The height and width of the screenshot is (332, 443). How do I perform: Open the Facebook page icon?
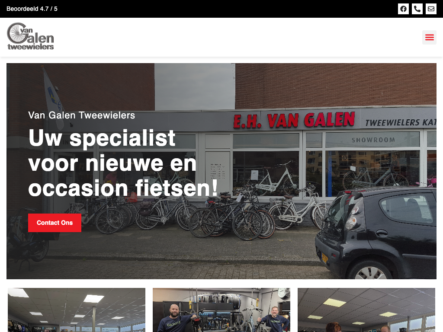coord(403,9)
